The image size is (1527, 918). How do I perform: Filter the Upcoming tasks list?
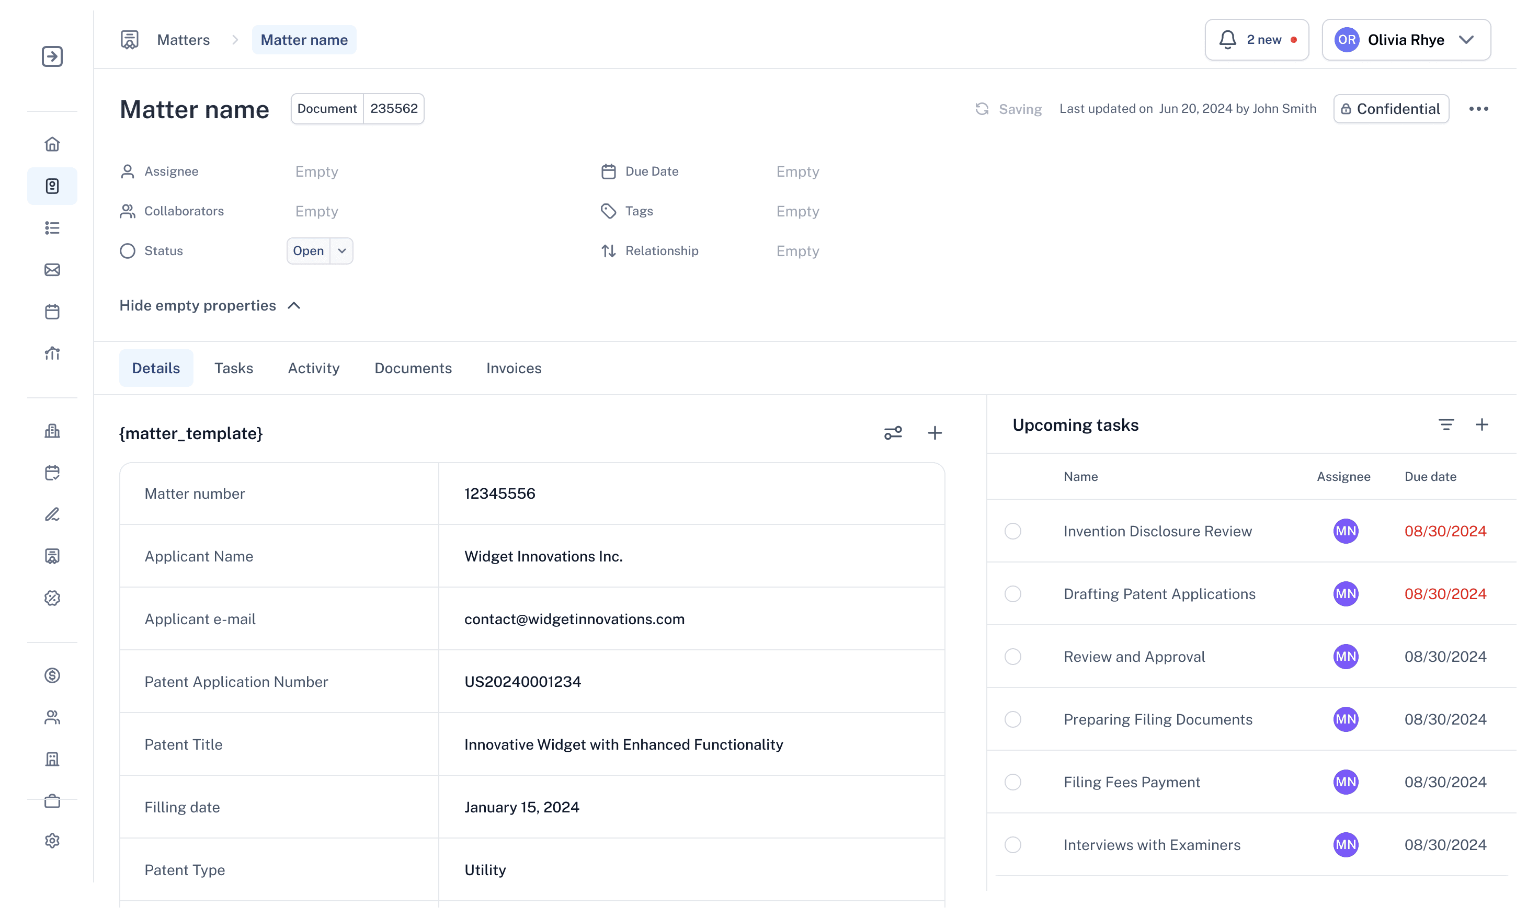pos(1446,425)
